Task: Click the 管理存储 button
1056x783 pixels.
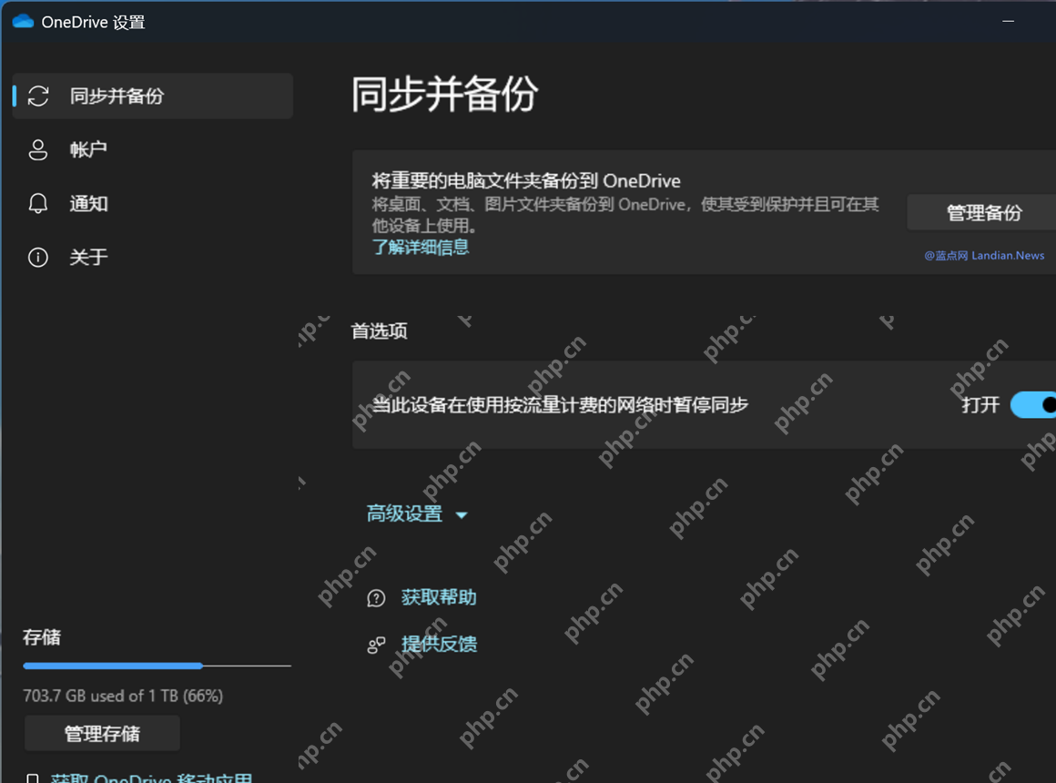Action: pos(102,733)
